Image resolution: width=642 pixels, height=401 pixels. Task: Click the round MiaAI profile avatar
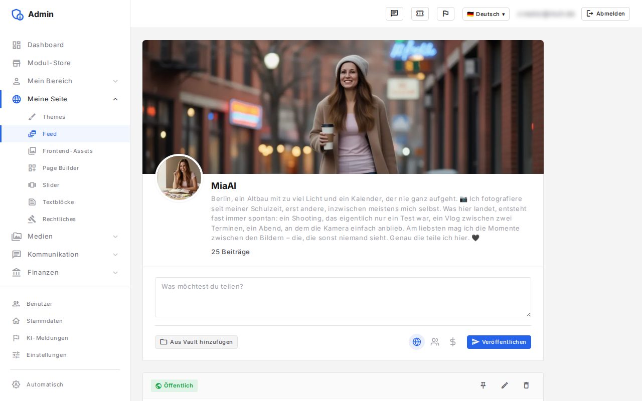pyautogui.click(x=179, y=178)
